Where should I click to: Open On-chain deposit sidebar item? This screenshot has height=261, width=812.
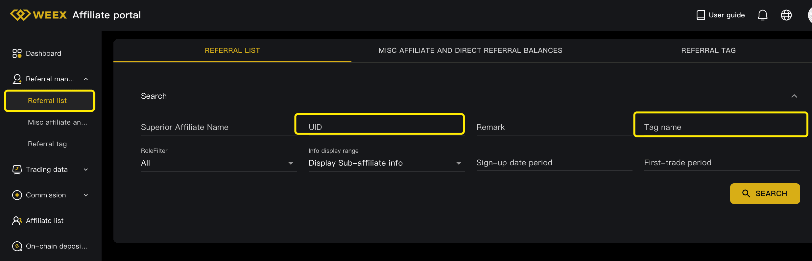[57, 246]
